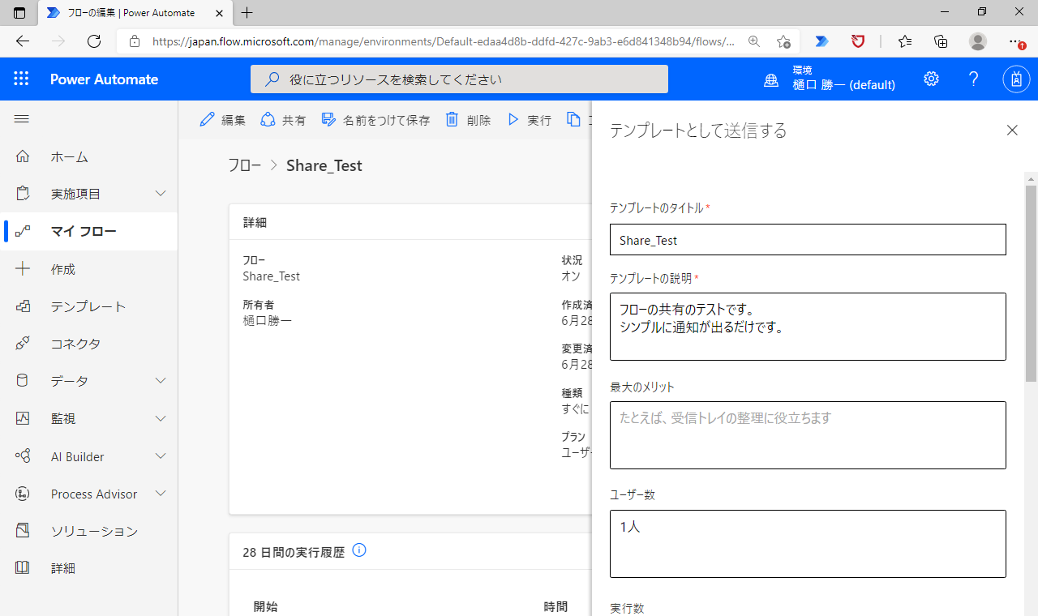Click the environment globe icon

pyautogui.click(x=771, y=80)
